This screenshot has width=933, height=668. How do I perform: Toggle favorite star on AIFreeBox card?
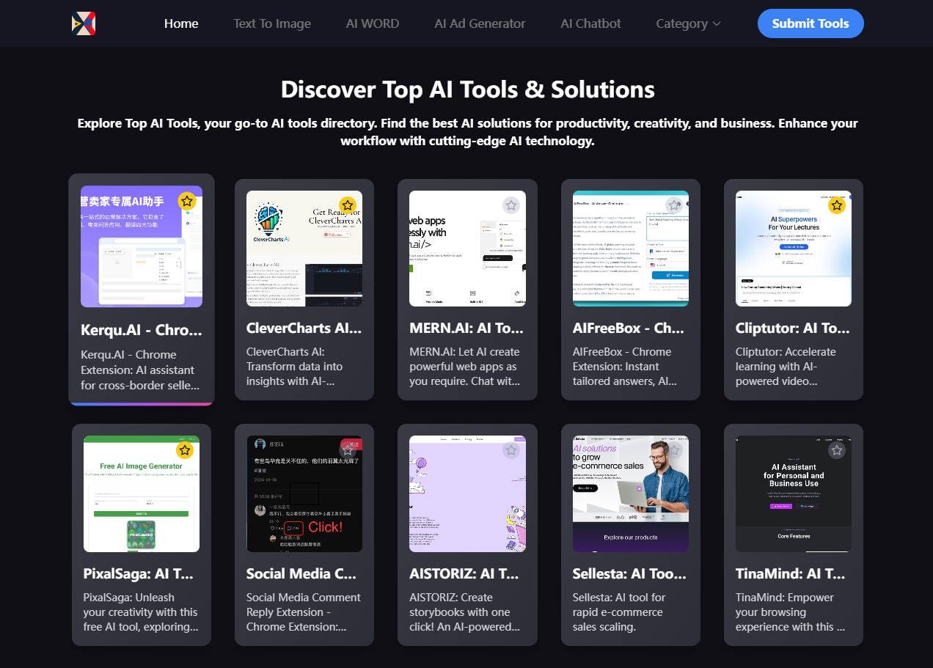(x=674, y=205)
